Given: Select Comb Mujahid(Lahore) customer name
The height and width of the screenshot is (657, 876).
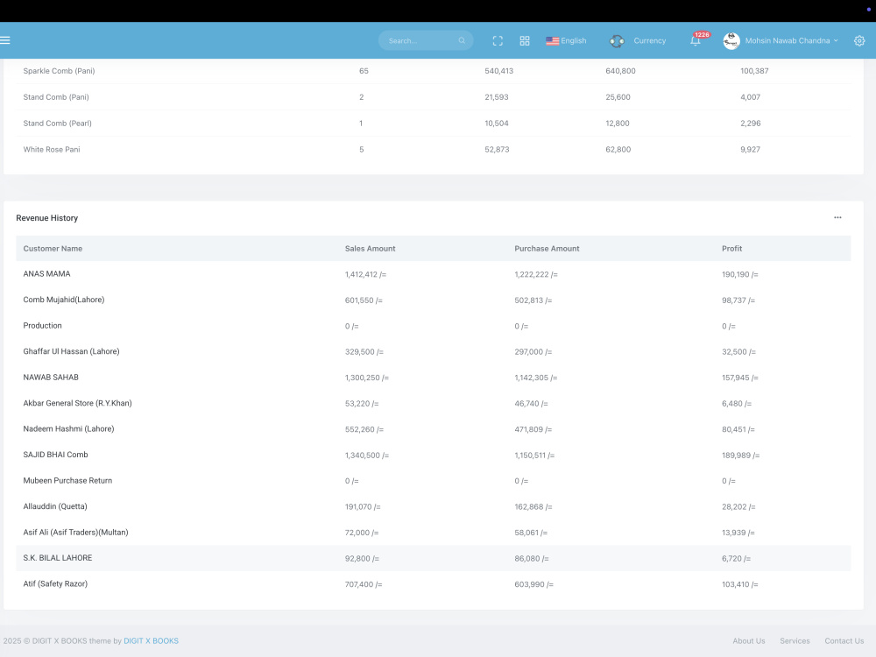Looking at the screenshot, I should pyautogui.click(x=64, y=300).
